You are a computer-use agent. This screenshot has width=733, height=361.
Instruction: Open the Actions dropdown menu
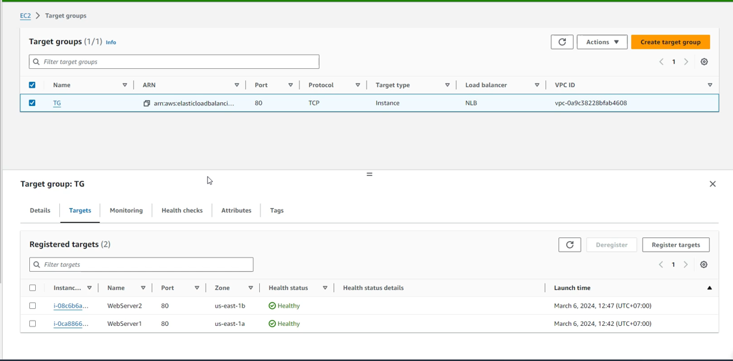click(x=602, y=42)
